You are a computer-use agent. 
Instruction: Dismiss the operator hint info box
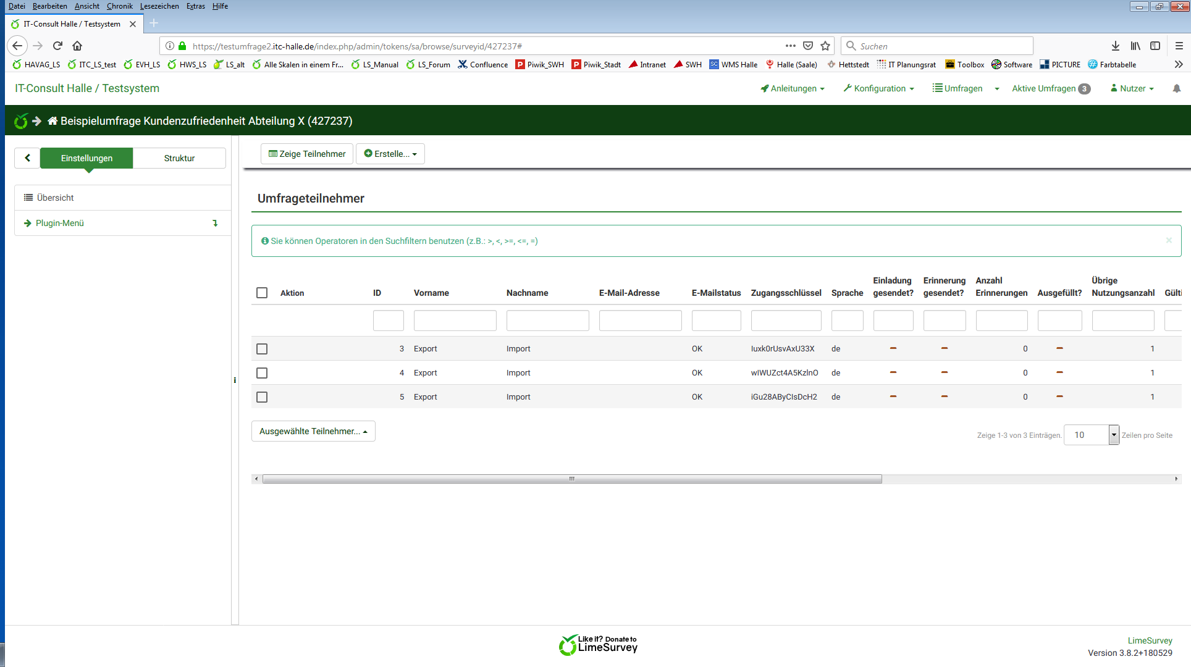[x=1169, y=240]
